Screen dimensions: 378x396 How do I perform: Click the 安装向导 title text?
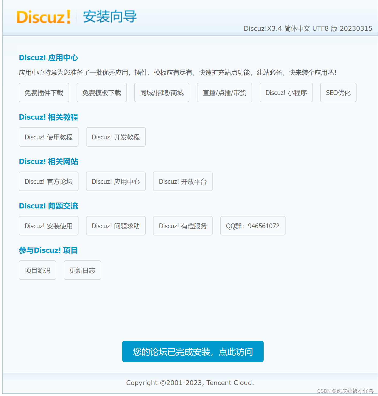110,17
